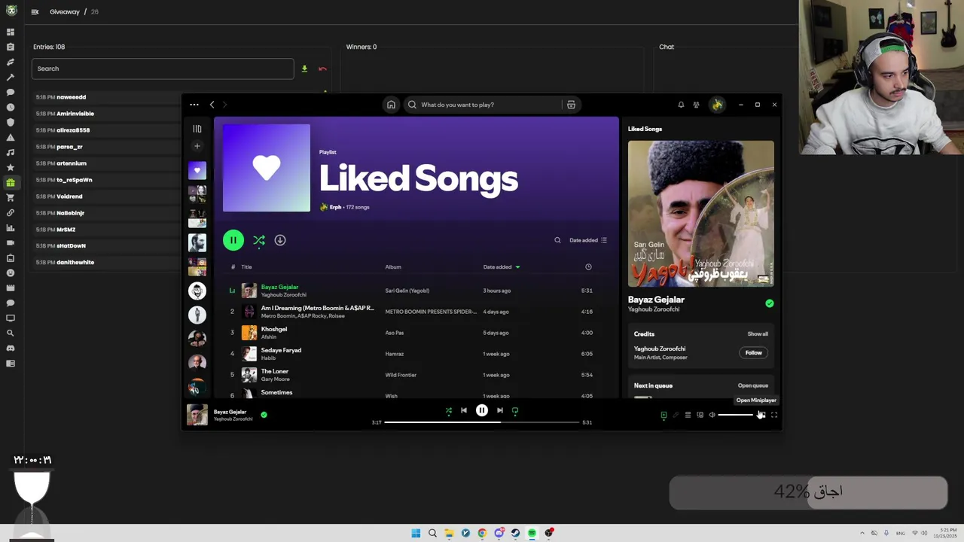Click green download icon in Giveaway
The image size is (964, 542).
point(304,69)
